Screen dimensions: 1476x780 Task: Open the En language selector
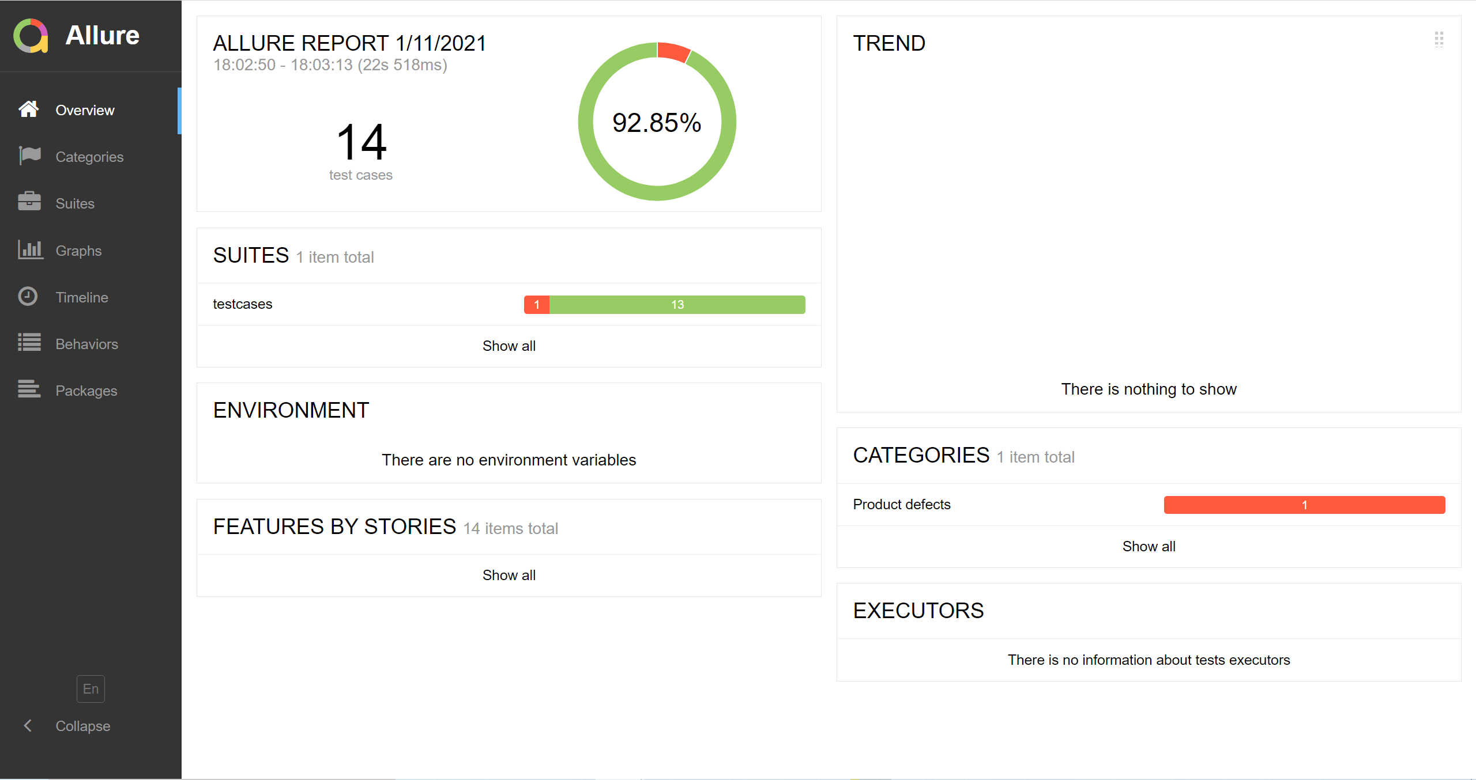pyautogui.click(x=91, y=689)
